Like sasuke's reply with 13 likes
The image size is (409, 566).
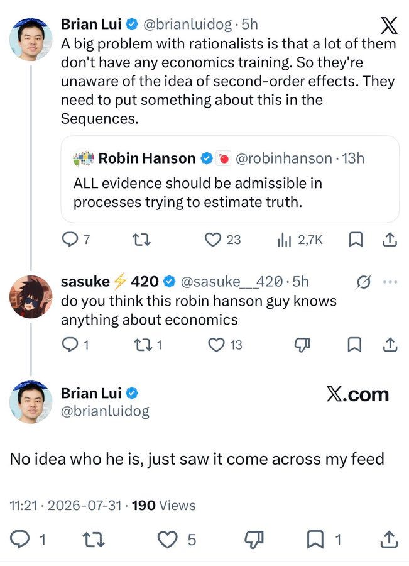pos(226,345)
